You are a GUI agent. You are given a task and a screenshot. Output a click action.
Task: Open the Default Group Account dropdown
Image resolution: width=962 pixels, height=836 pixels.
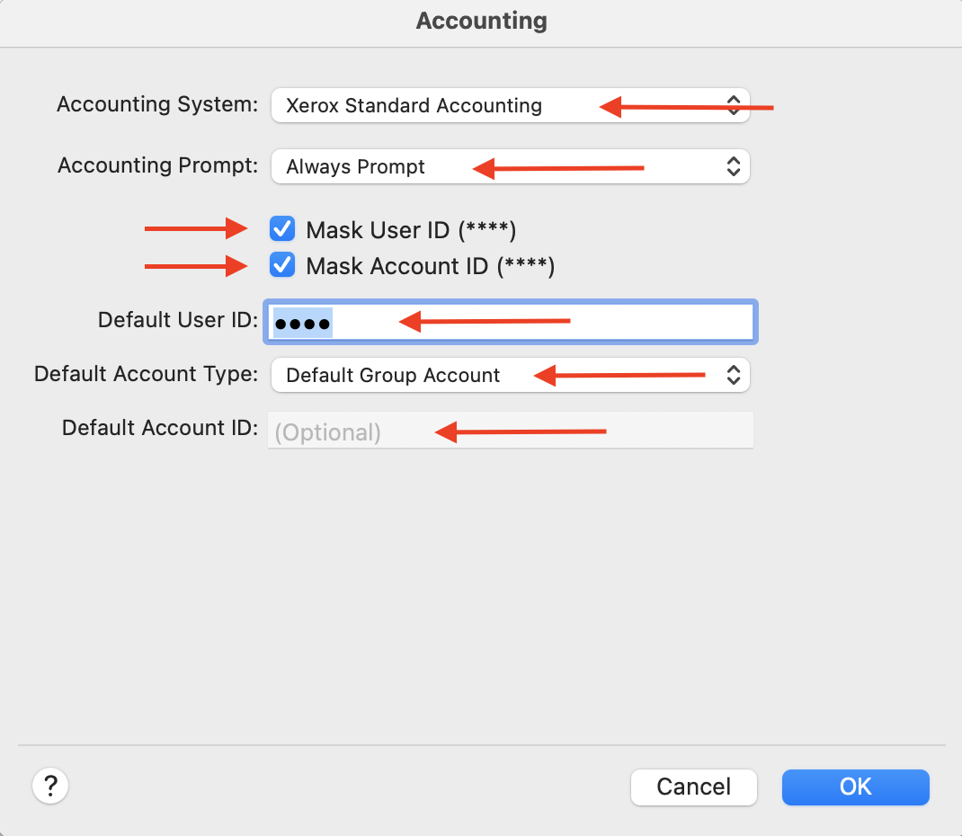[405, 375]
